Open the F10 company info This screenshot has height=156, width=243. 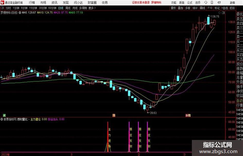(x=210, y=8)
